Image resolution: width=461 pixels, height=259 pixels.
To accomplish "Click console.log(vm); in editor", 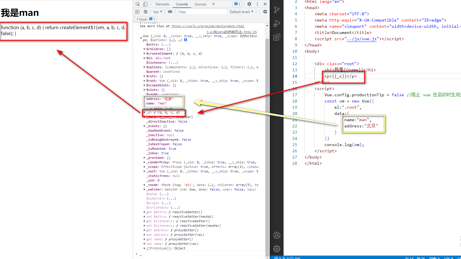I will coord(344,145).
